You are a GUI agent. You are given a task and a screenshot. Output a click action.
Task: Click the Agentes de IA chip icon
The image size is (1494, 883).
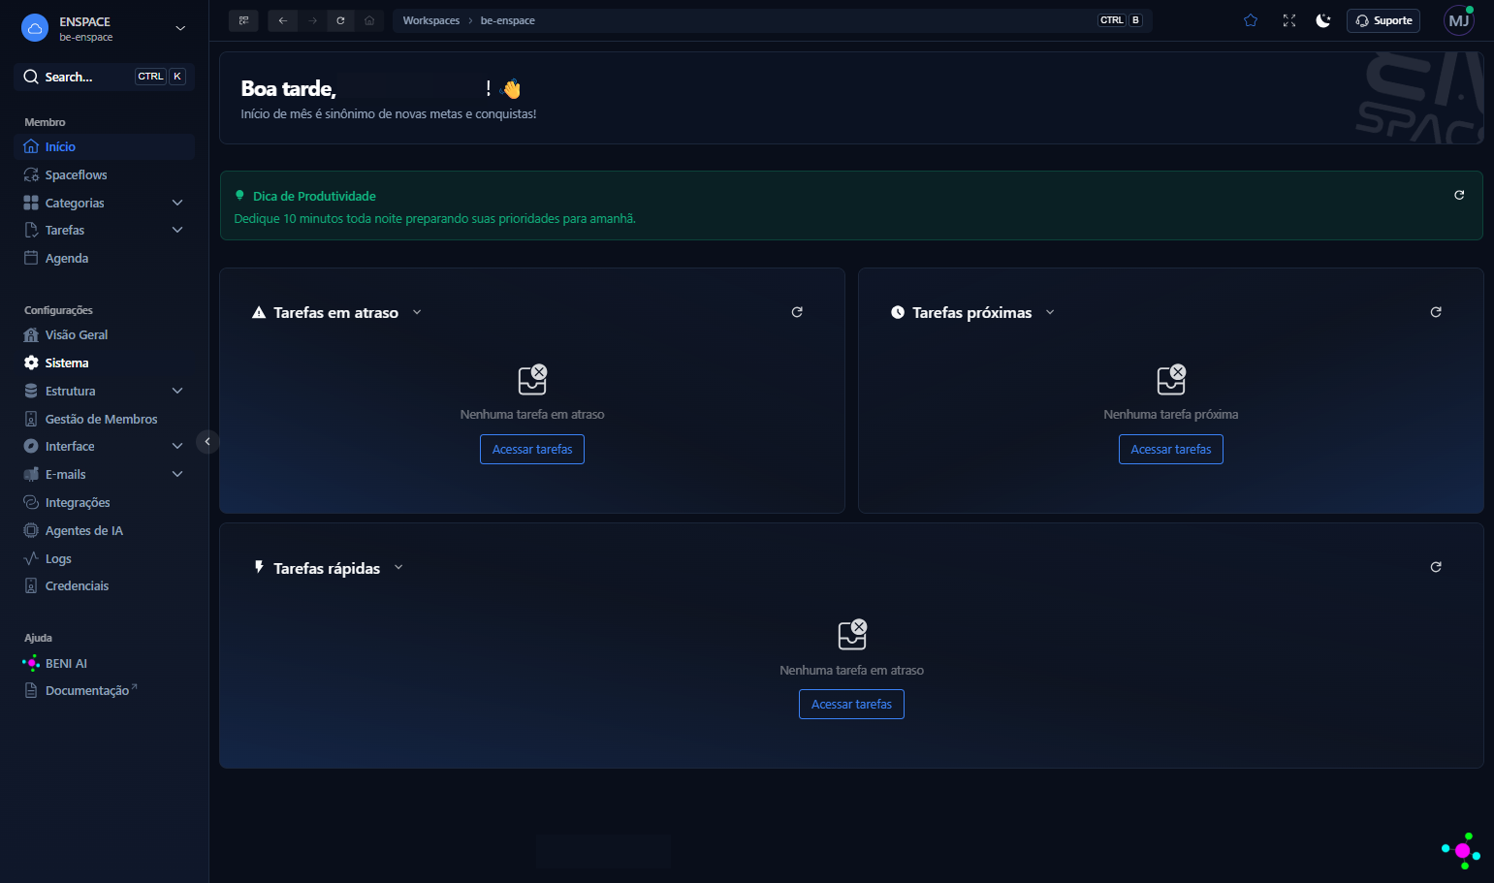[x=31, y=530]
